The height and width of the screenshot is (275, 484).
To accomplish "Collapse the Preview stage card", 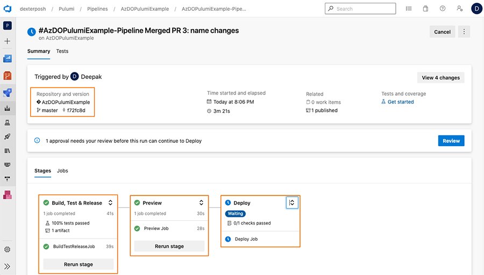I will pos(201,203).
